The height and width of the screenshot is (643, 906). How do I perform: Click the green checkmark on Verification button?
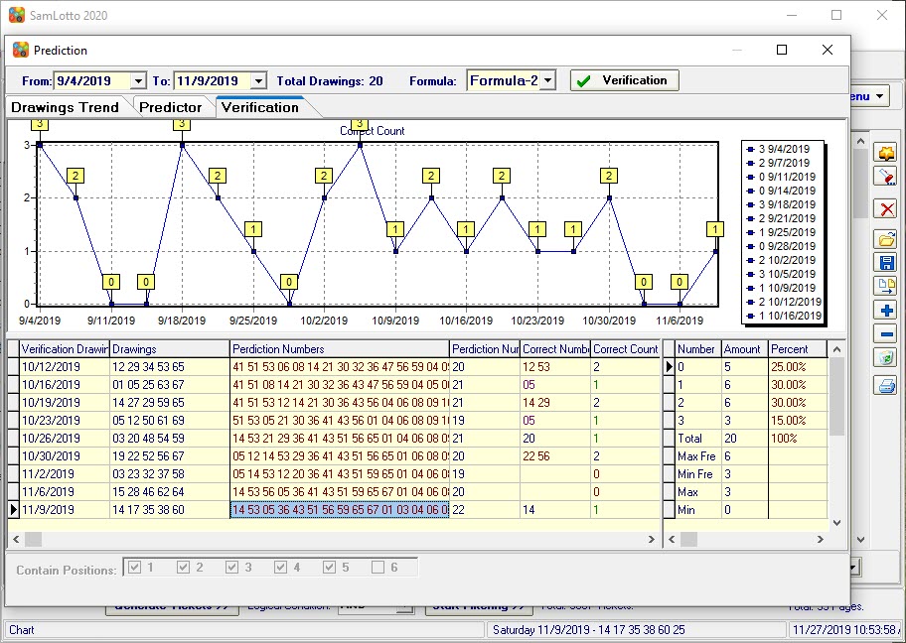[x=584, y=80]
